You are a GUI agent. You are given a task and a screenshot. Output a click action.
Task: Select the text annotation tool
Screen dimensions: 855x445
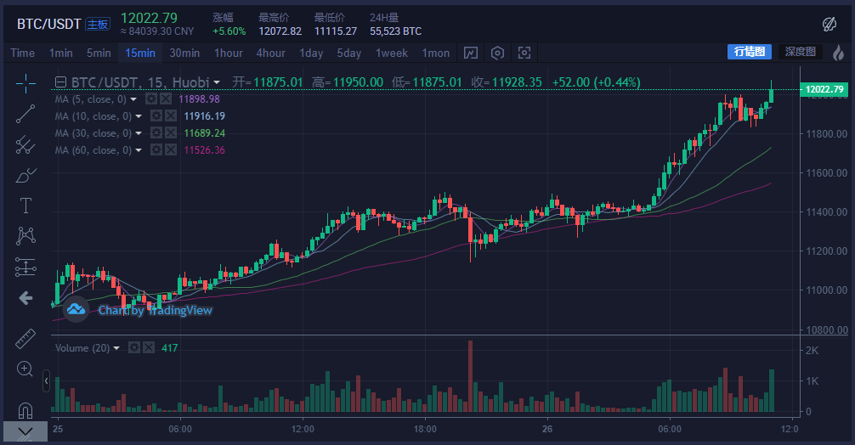[x=25, y=206]
